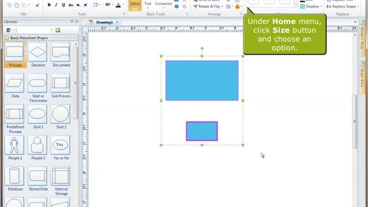Open the Rotate & Flip menu

[208, 6]
